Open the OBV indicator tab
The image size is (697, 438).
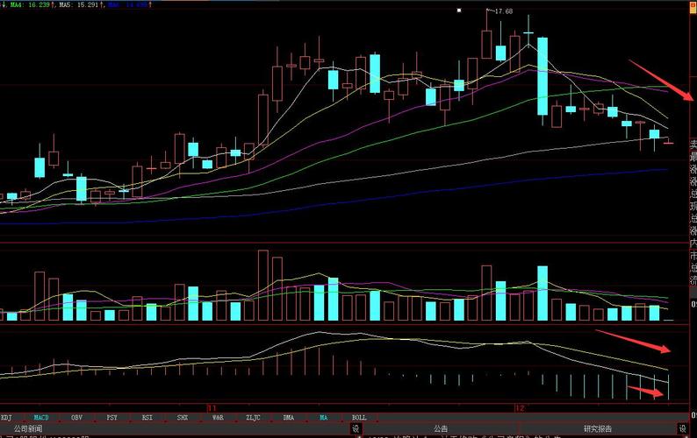(76, 418)
